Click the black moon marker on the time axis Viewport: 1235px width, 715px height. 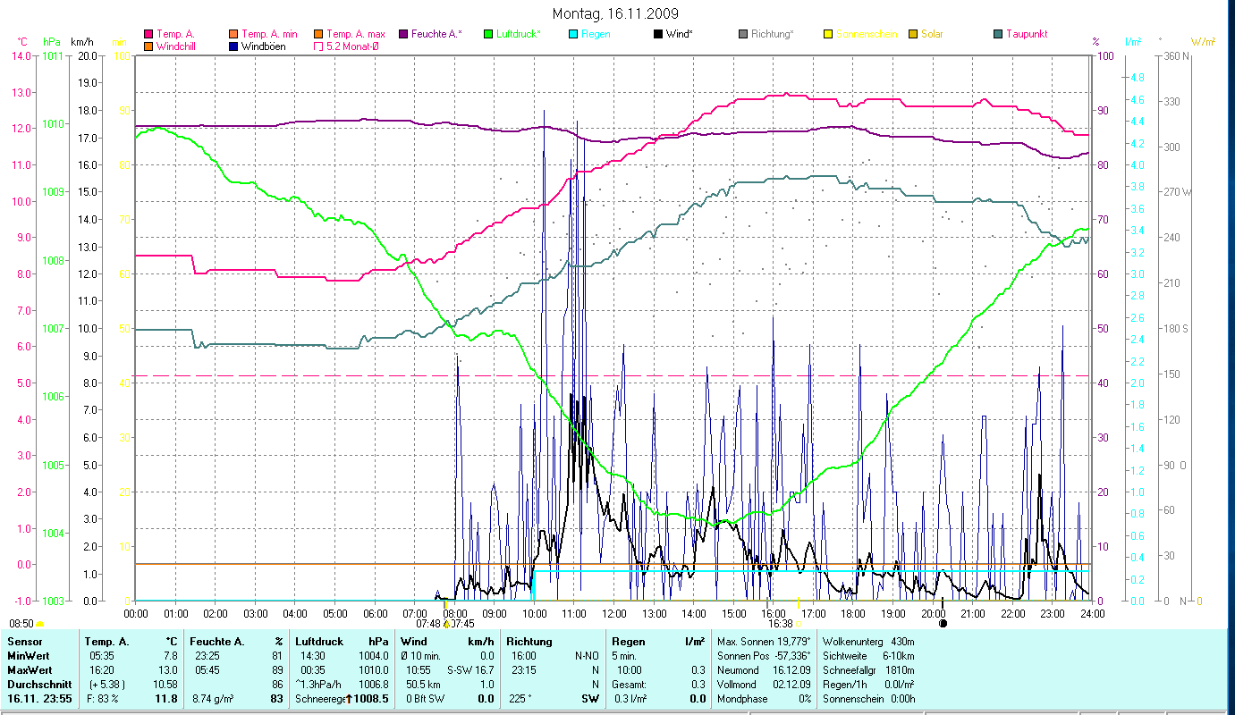pyautogui.click(x=943, y=623)
